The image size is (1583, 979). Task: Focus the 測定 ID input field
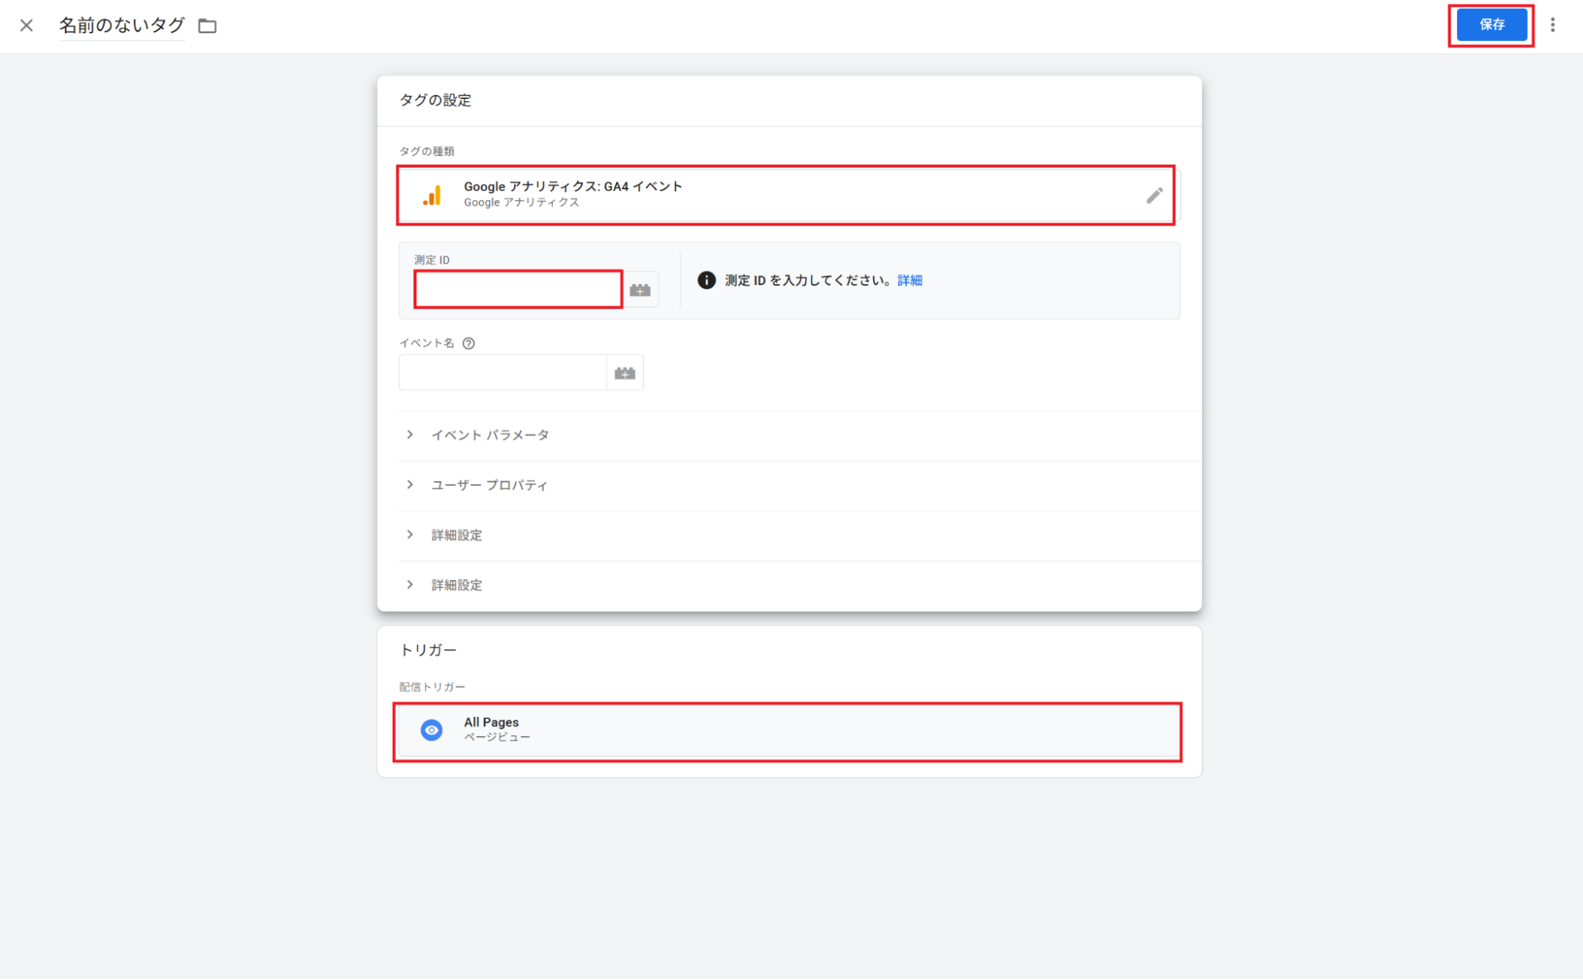coord(519,290)
